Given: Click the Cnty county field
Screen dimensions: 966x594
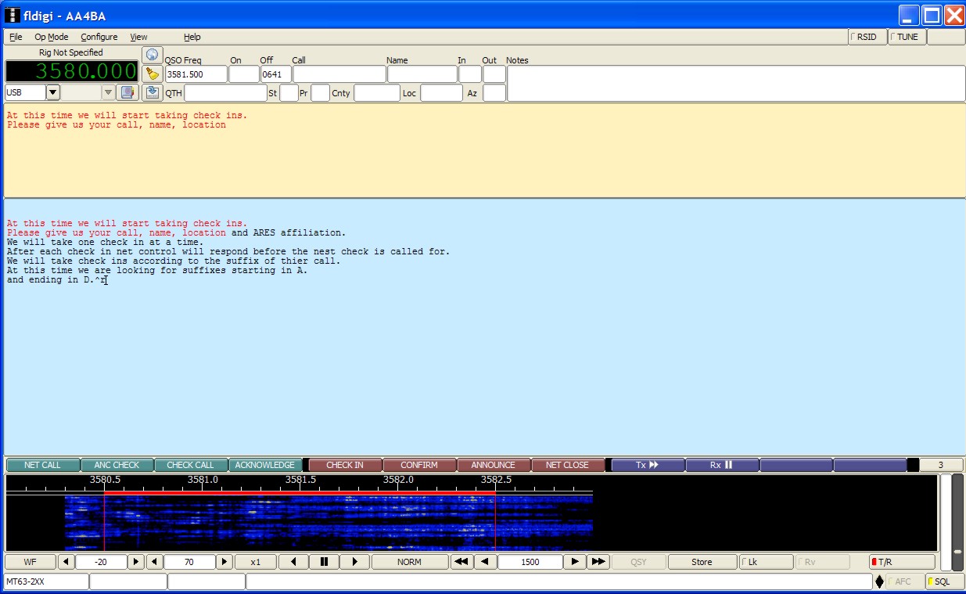Looking at the screenshot, I should 377,93.
